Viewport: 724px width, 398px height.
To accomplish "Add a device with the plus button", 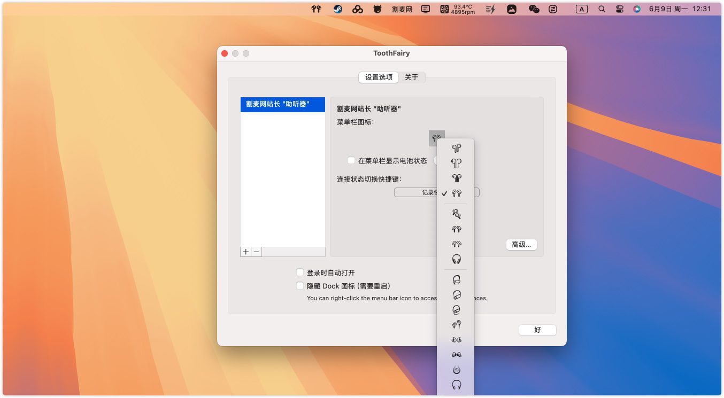I will coord(246,252).
